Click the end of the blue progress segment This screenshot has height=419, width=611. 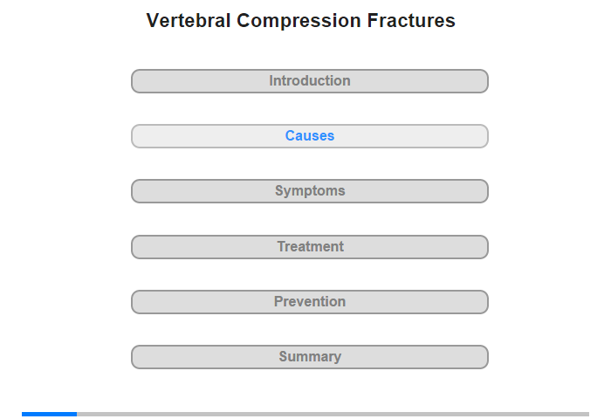[75, 414]
